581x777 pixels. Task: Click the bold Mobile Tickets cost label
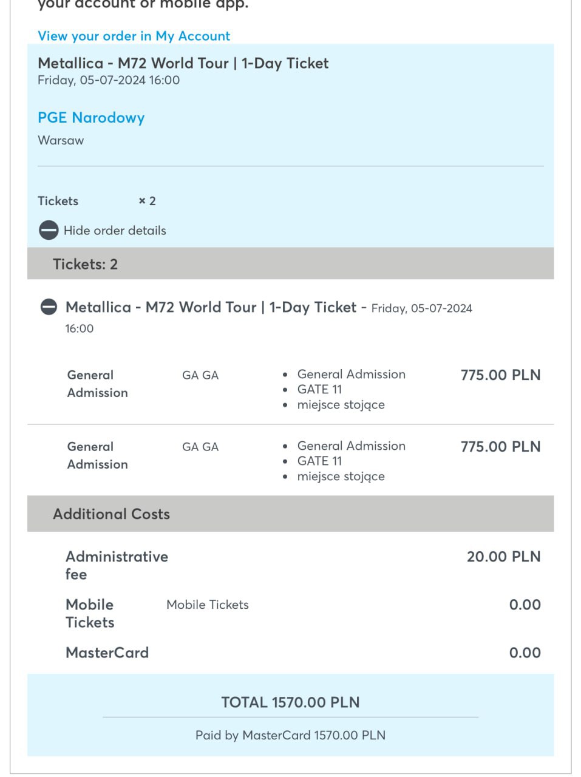[90, 613]
